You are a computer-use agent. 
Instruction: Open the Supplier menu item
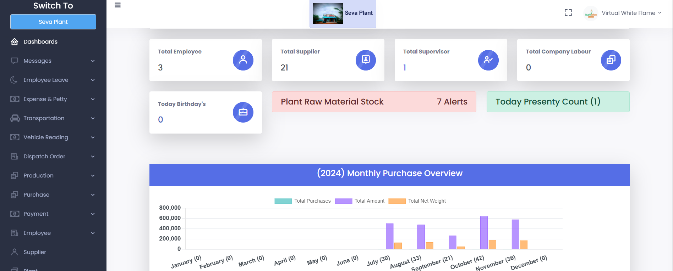click(x=35, y=252)
